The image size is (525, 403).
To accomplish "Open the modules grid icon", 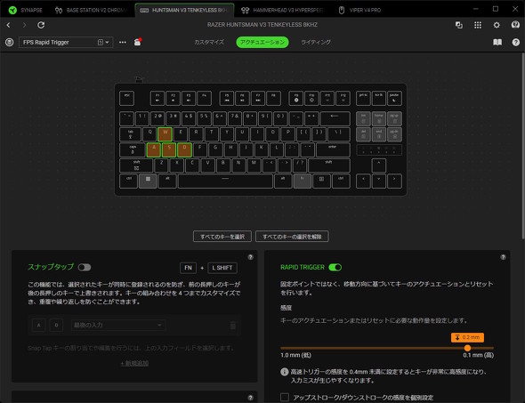I will [478, 25].
